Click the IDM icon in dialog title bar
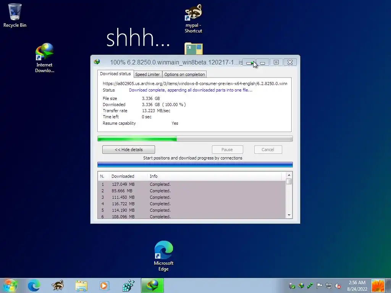The image size is (391, 293). tap(97, 62)
